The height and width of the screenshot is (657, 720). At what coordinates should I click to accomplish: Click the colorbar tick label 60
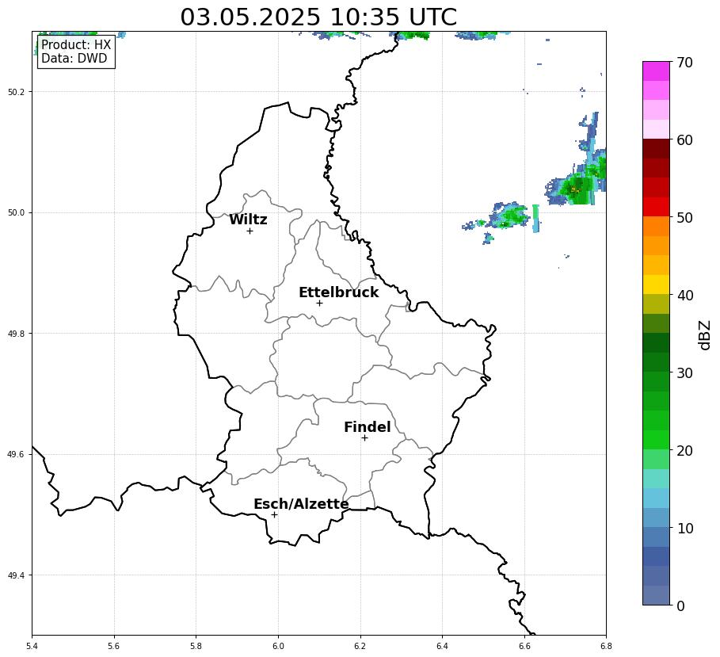pos(684,139)
